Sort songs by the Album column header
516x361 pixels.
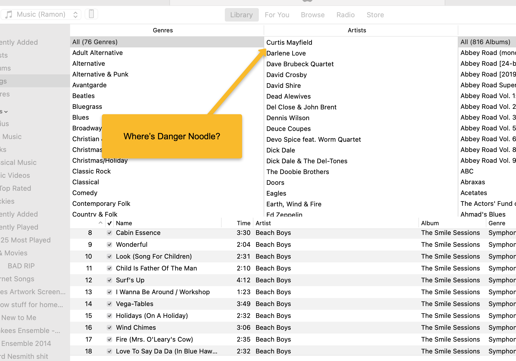pos(452,223)
